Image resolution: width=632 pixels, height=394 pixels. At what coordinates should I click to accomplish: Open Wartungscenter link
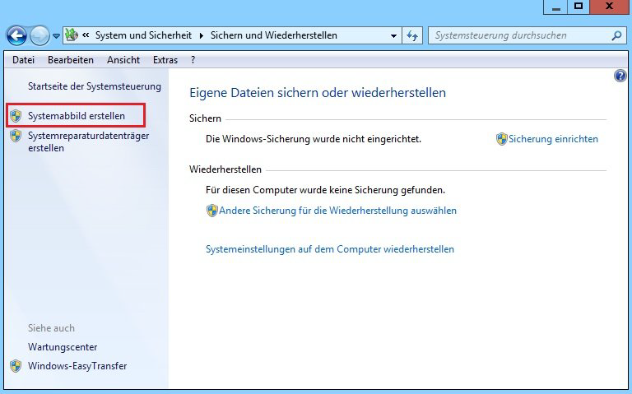pyautogui.click(x=63, y=347)
